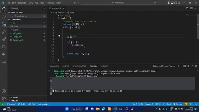Open the command center dropdown arrow
This screenshot has height=112, width=199.
(x=155, y=3)
